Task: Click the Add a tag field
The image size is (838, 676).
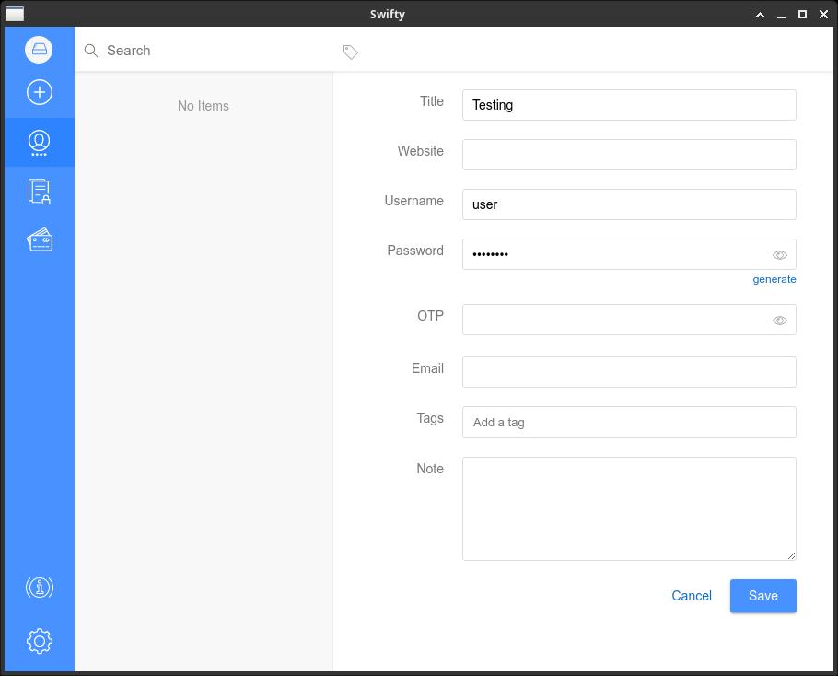Action: [x=629, y=422]
